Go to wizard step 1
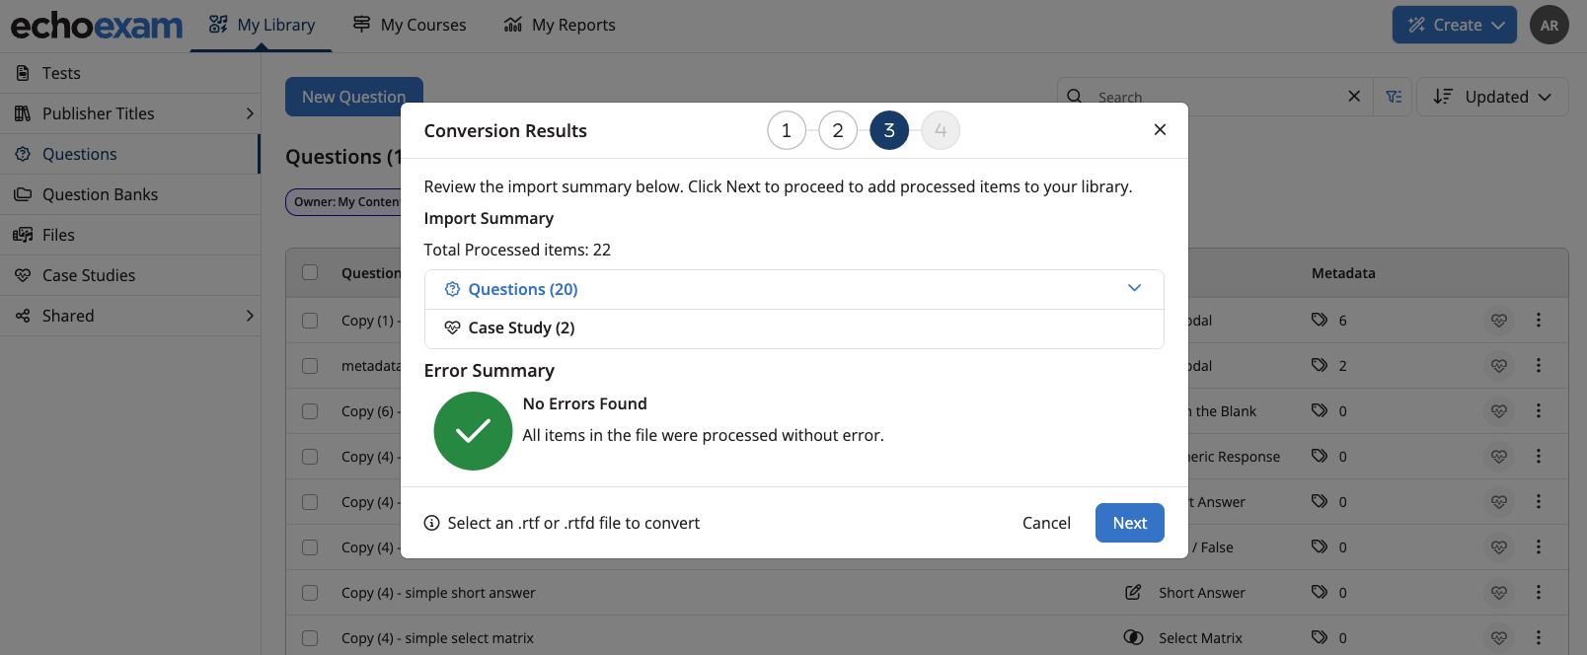The image size is (1587, 655). click(x=787, y=130)
